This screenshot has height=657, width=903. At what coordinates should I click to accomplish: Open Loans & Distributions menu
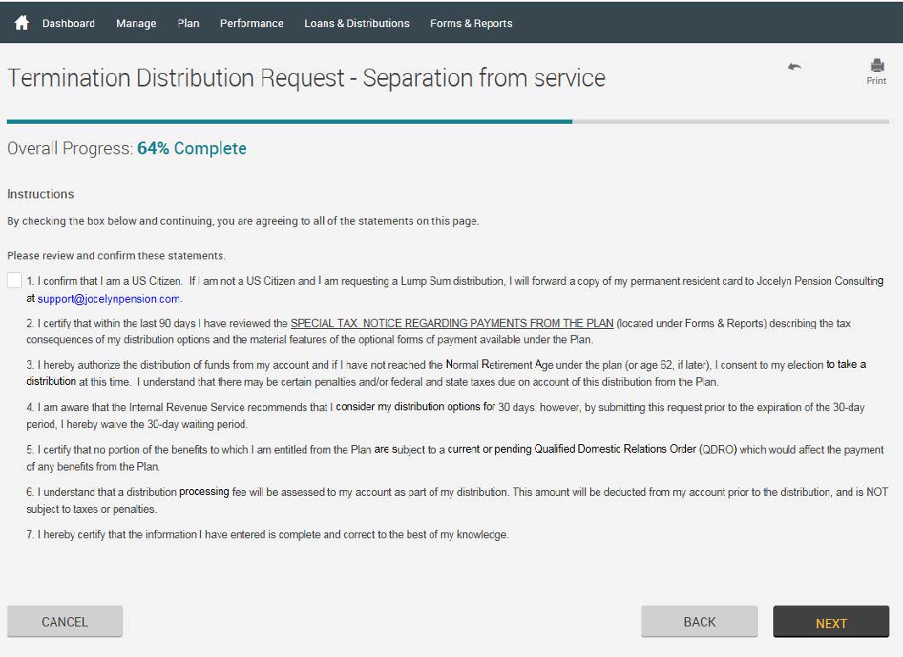(356, 23)
